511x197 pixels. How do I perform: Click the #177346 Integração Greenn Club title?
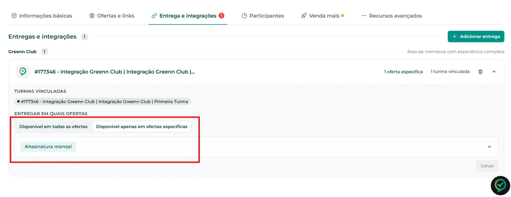tap(115, 72)
